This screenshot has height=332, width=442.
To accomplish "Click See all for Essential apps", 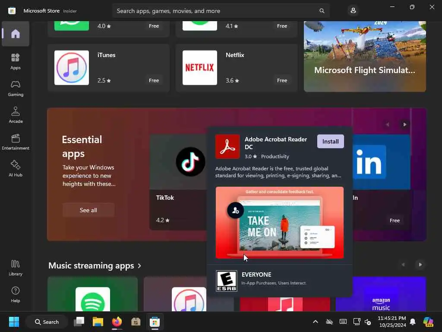I will [88, 210].
